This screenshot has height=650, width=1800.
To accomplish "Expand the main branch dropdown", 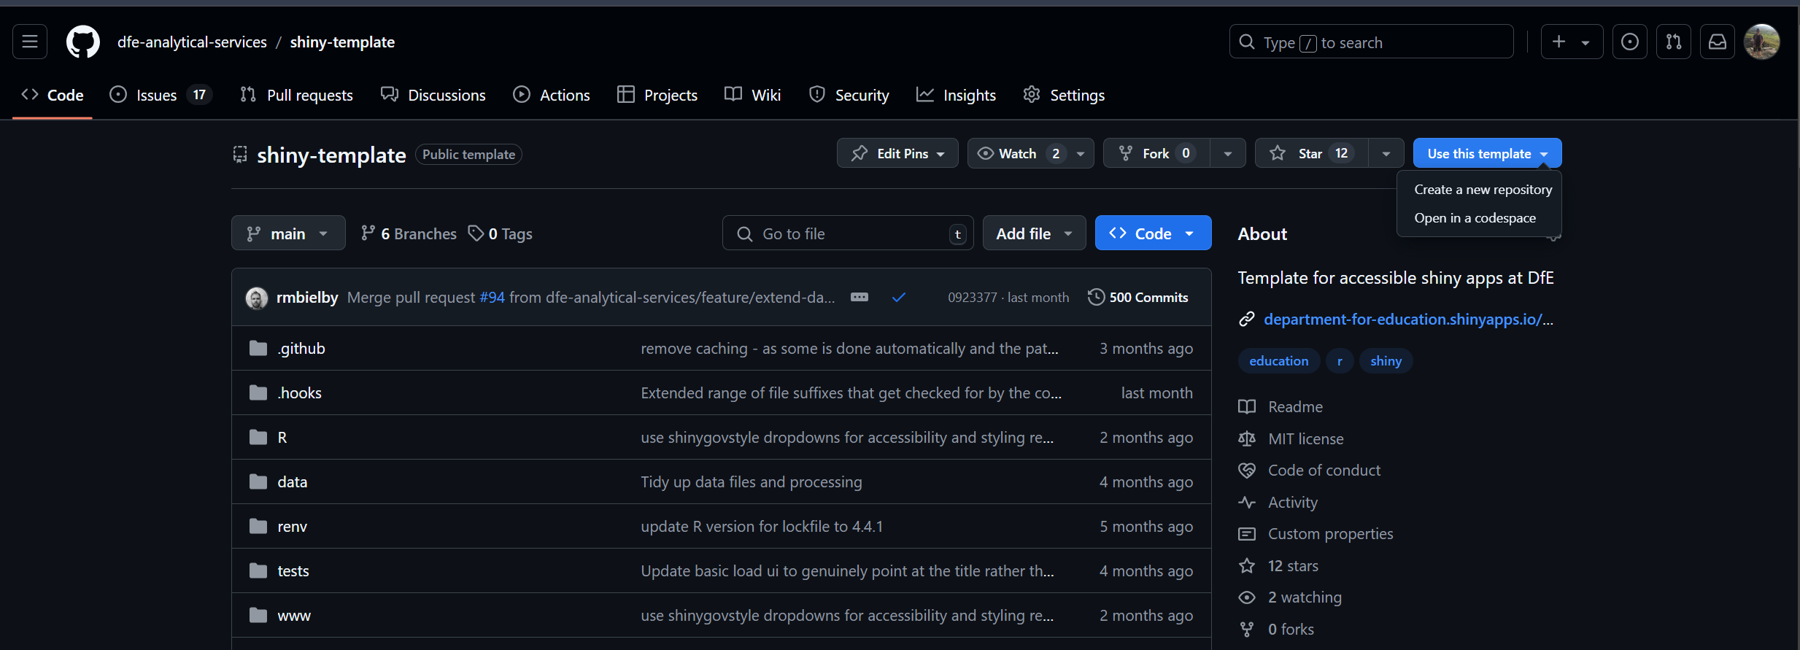I will [x=288, y=233].
